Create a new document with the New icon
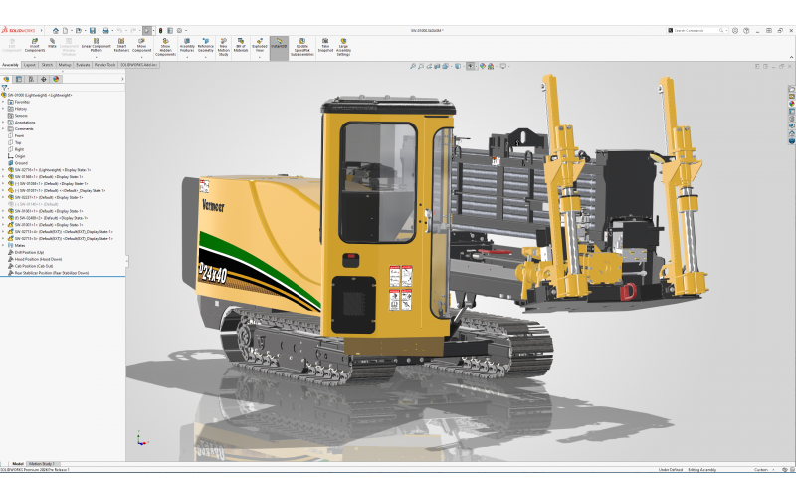This screenshot has height=498, width=796. click(x=65, y=31)
